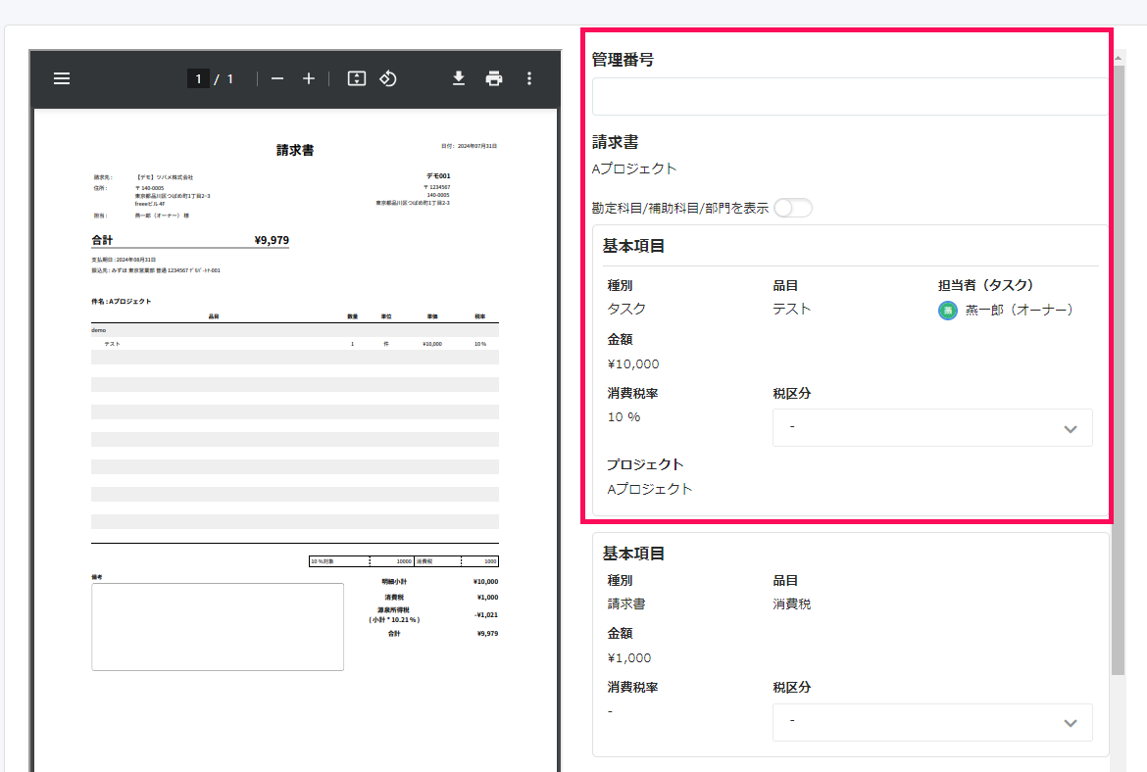Click the デモ001 company name in PDF
This screenshot has width=1147, height=772.
(438, 176)
